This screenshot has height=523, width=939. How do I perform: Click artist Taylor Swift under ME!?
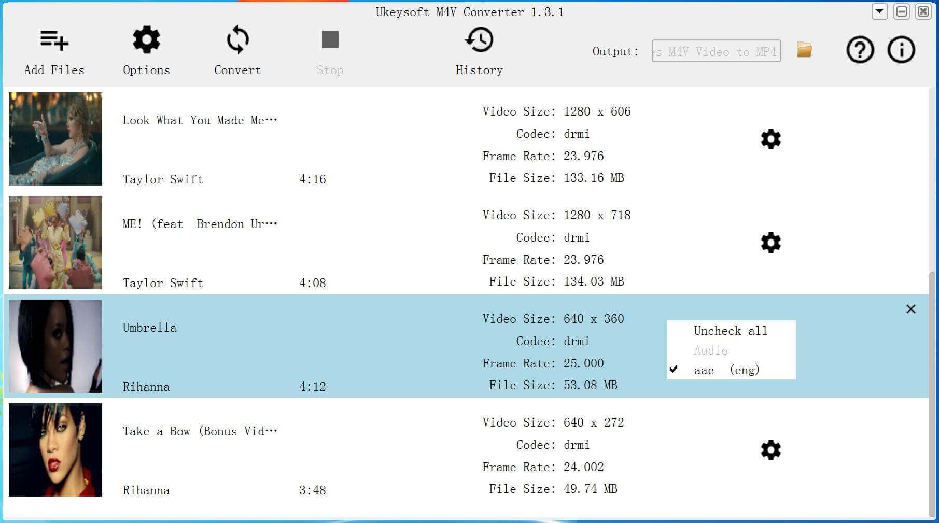tap(163, 283)
